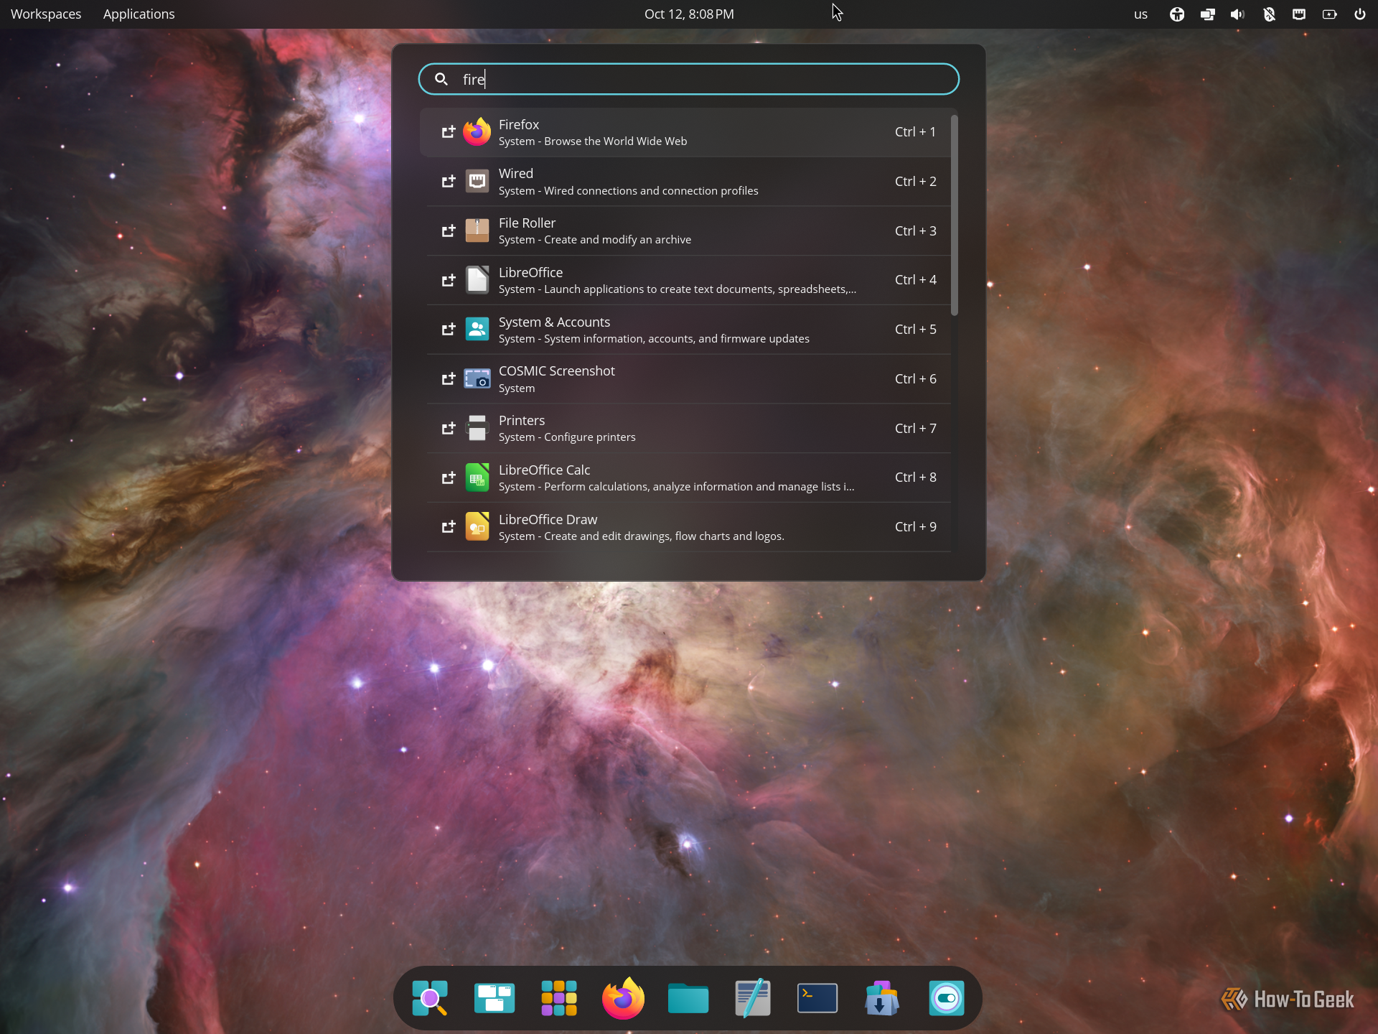Click the launch arrow beside Printers
Image resolution: width=1378 pixels, height=1034 pixels.
pyautogui.click(x=449, y=428)
